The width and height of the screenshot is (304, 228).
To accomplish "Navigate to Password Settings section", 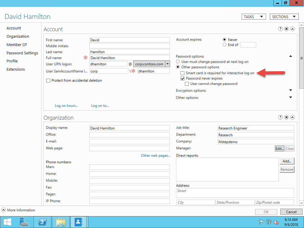I will click(22, 53).
